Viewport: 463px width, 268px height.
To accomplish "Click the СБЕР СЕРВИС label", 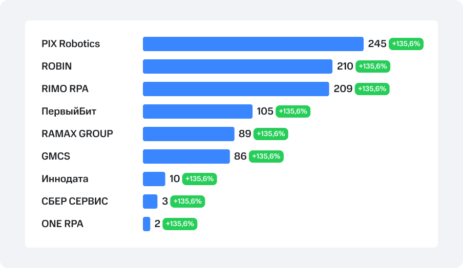I will click(75, 202).
